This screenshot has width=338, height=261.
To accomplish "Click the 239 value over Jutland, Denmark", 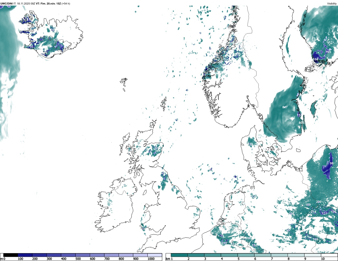I will point(250,144).
